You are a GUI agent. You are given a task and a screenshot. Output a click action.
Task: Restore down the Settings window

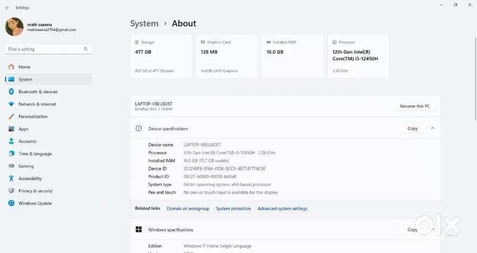pos(456,5)
